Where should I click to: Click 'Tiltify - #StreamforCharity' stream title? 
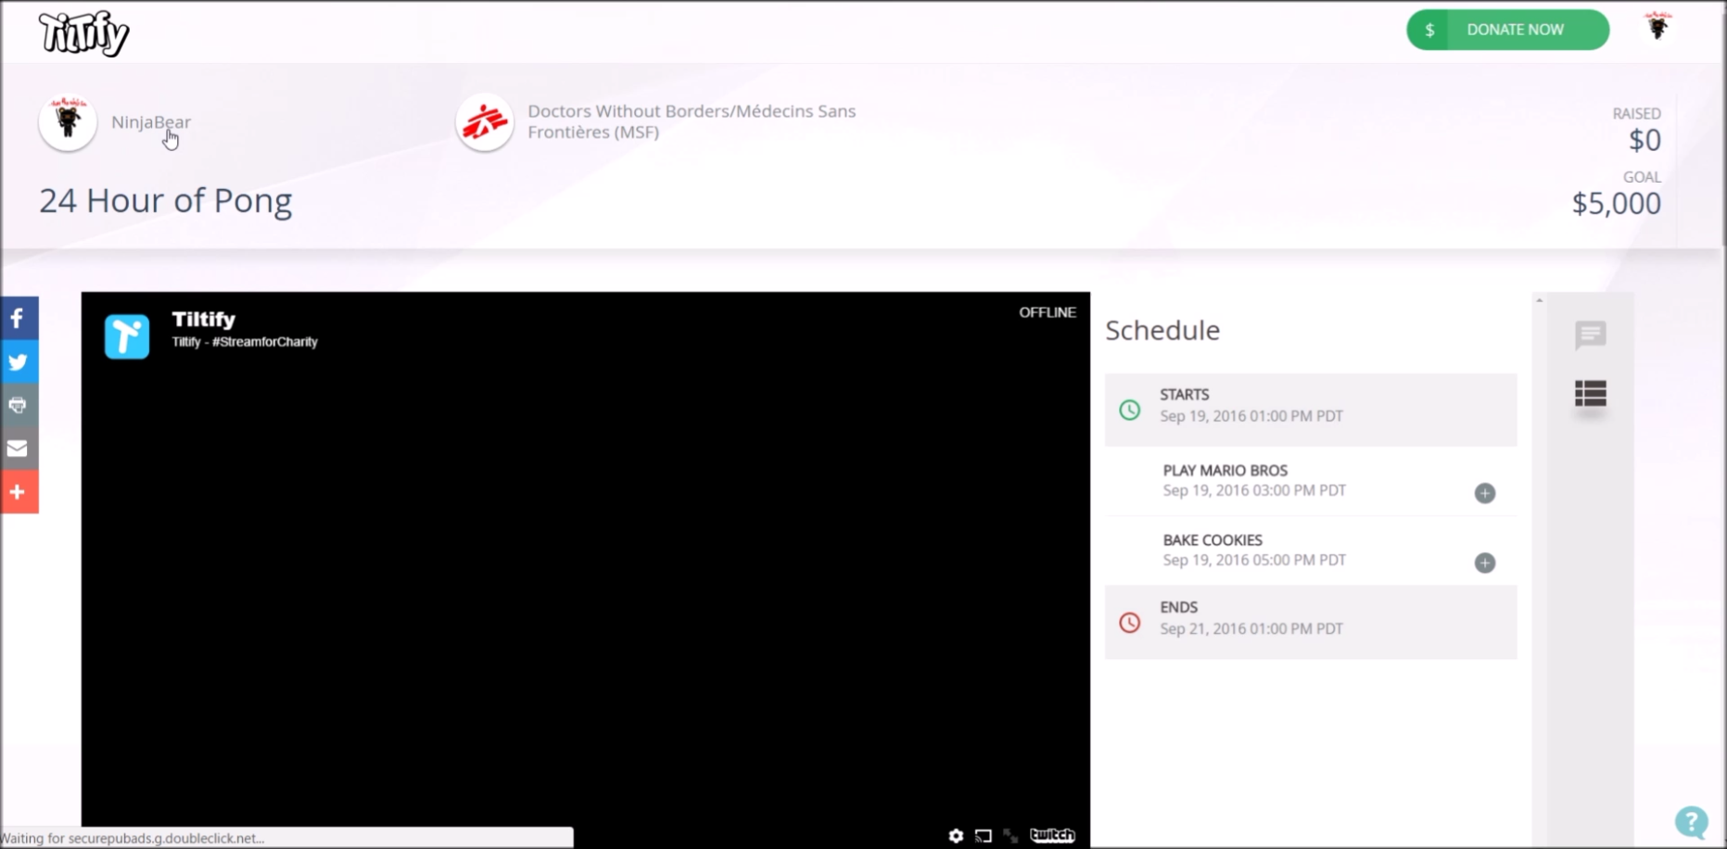(245, 342)
